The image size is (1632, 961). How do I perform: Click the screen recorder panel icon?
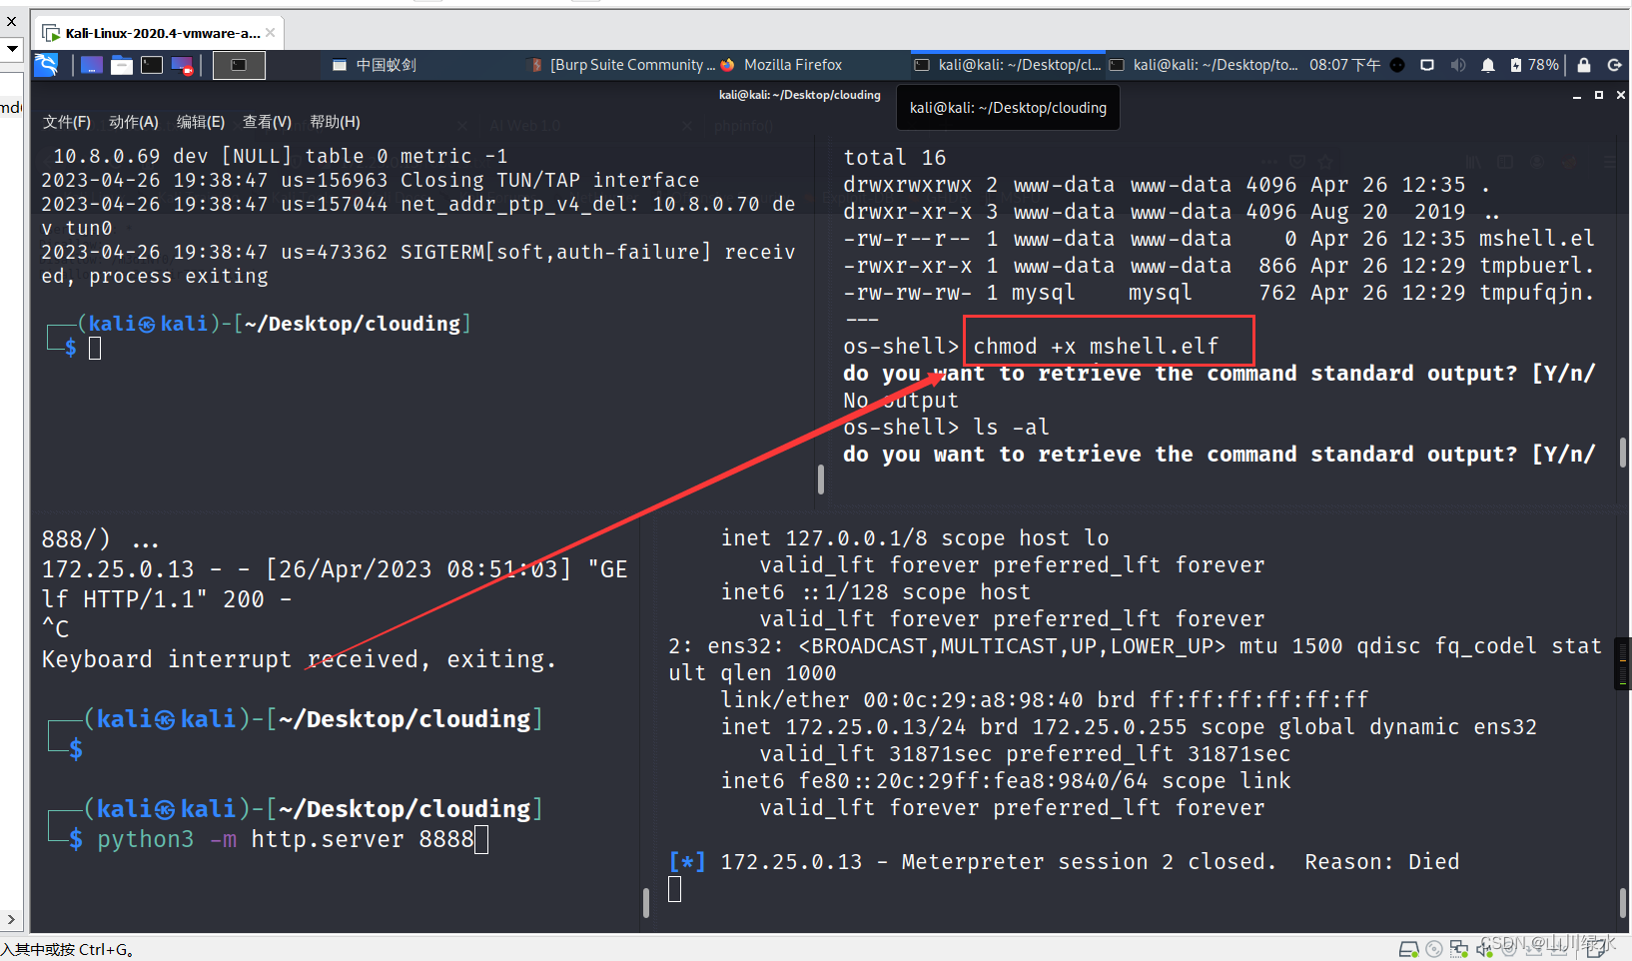(x=182, y=65)
